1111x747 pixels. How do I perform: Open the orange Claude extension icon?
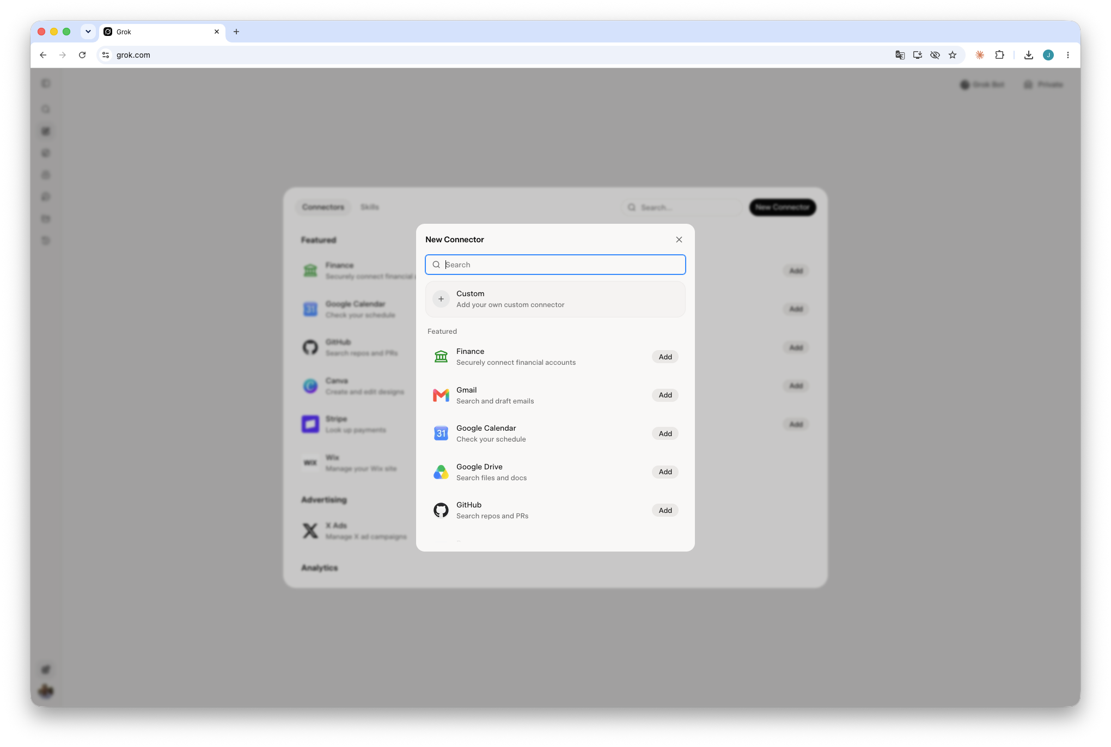click(980, 55)
